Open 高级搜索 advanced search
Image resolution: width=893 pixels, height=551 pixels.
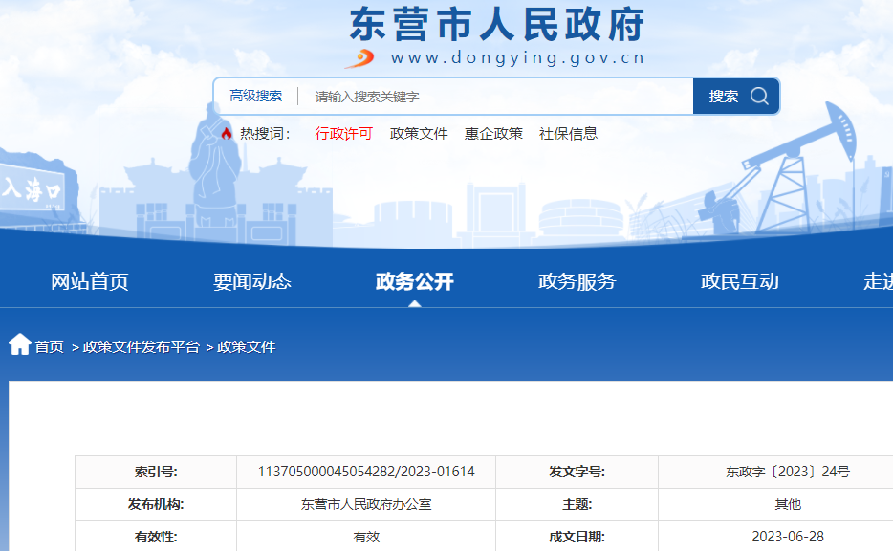[x=255, y=96]
